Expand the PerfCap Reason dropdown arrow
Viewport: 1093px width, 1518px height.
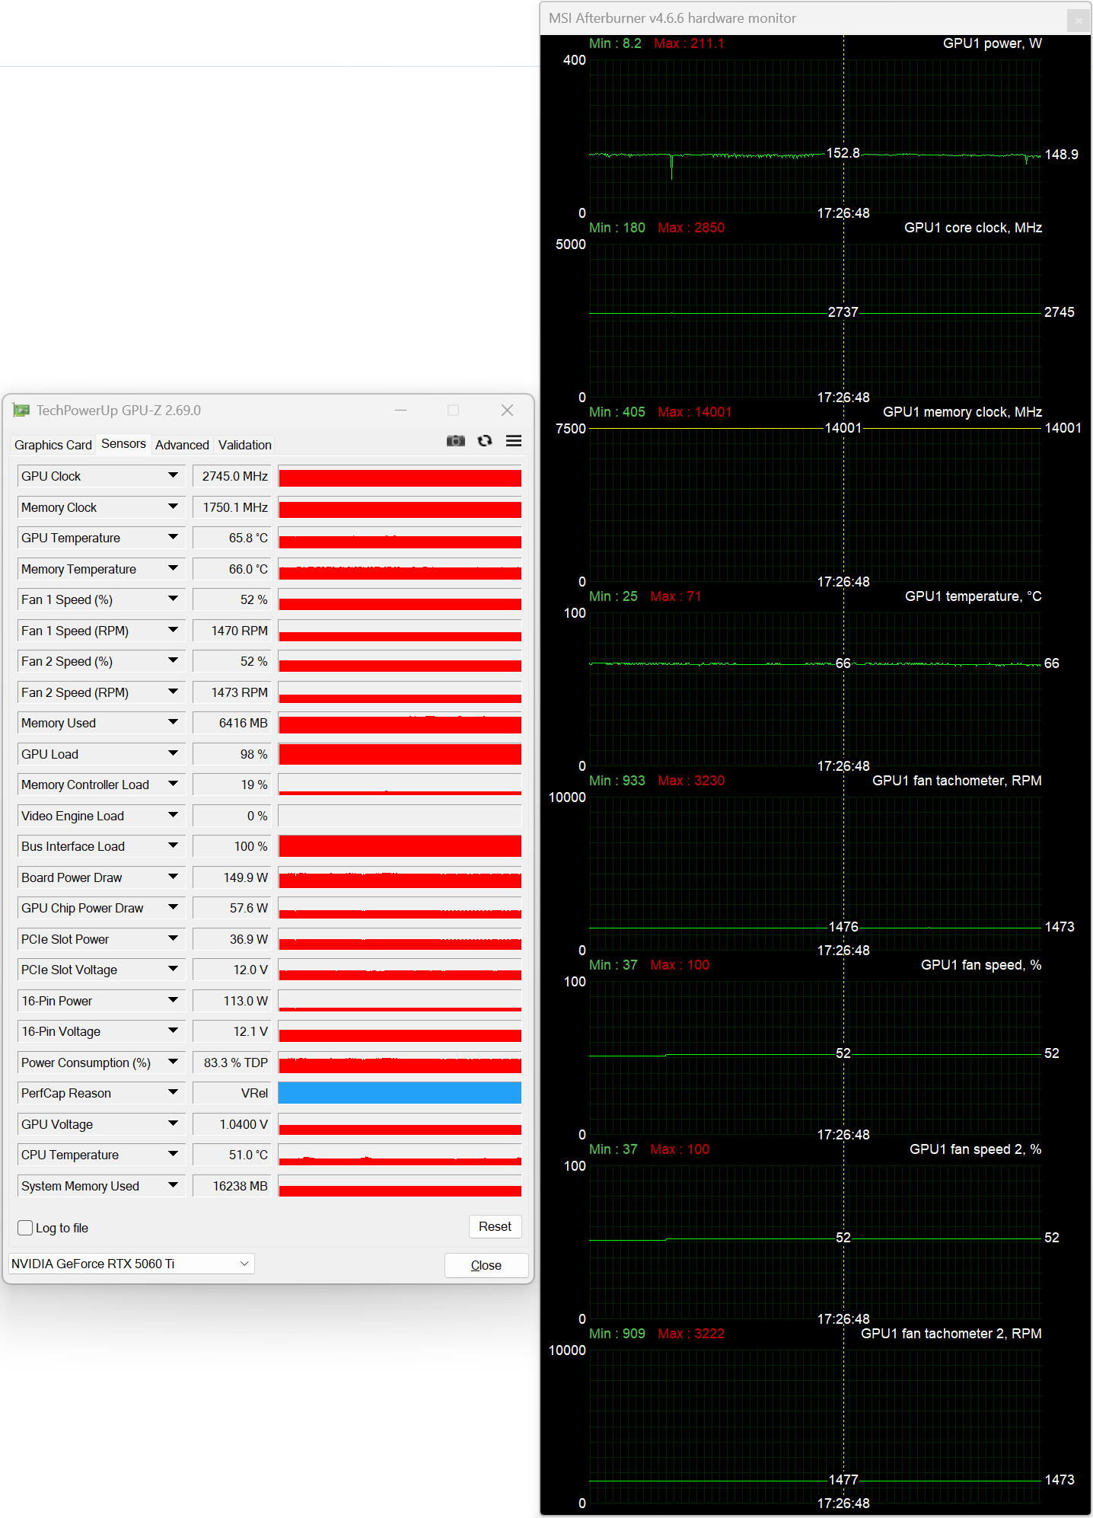click(x=173, y=1093)
